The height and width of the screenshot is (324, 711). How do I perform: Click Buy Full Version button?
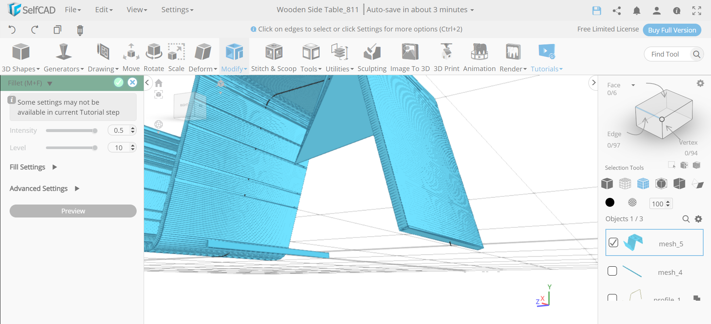point(672,30)
